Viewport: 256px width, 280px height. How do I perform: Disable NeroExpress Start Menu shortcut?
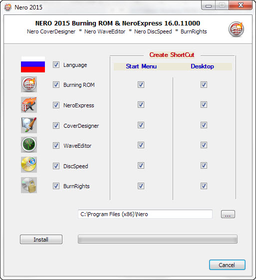[x=141, y=105]
